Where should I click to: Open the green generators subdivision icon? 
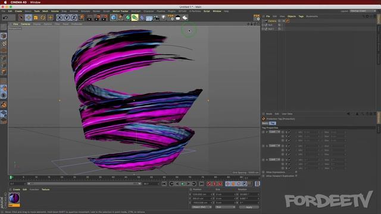point(128,17)
